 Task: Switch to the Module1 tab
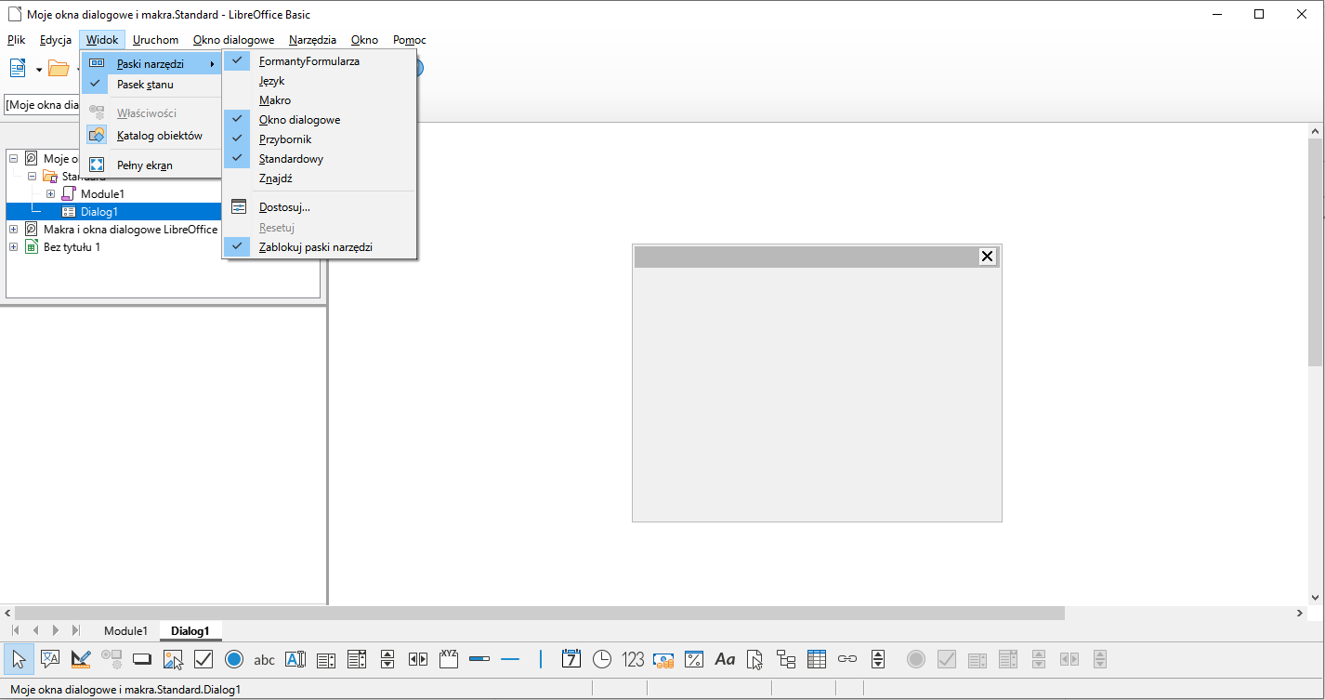point(125,630)
